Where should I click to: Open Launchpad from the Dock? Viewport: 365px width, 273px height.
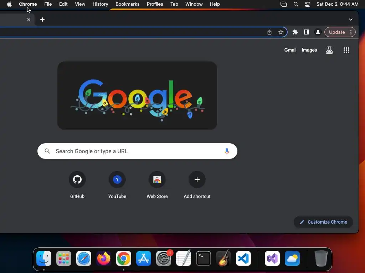[x=64, y=258]
